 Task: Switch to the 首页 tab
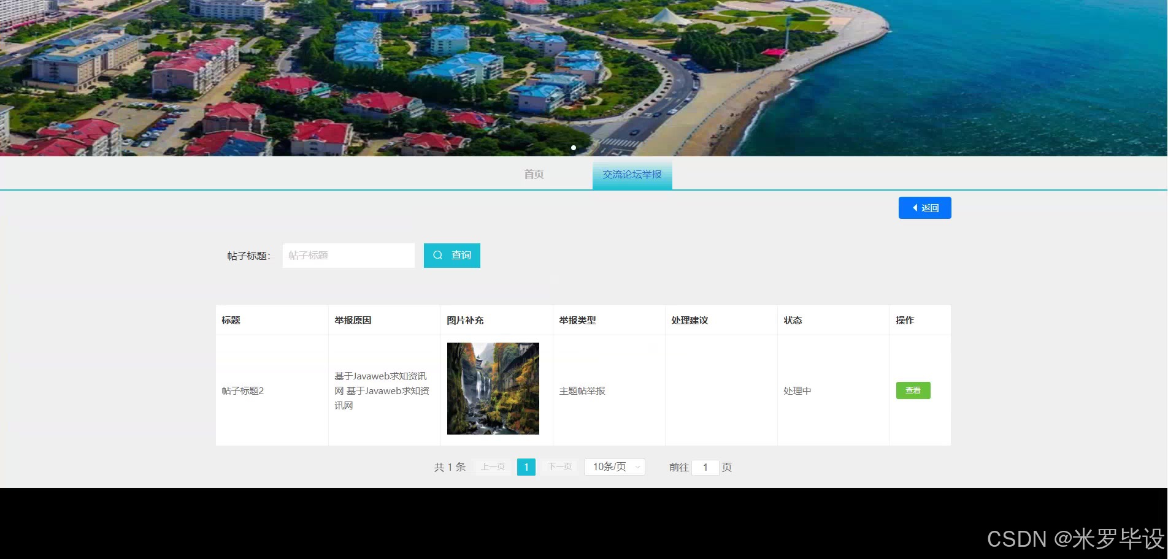tap(532, 173)
